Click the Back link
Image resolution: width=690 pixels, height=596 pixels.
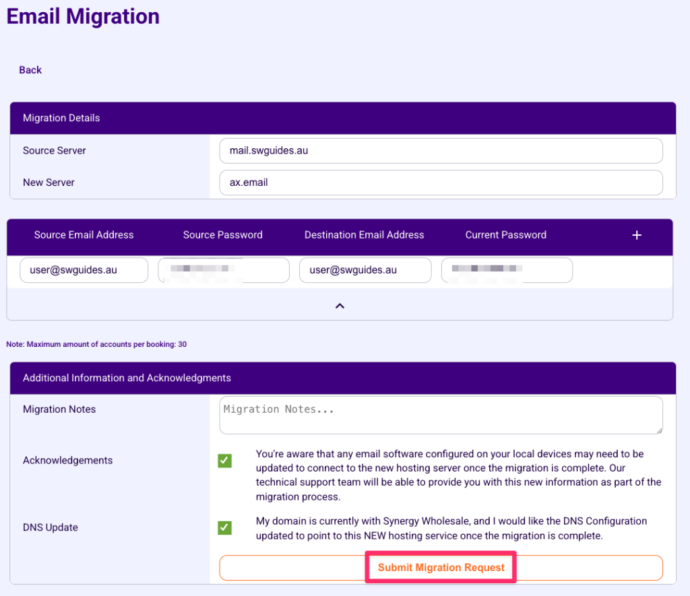pyautogui.click(x=30, y=69)
